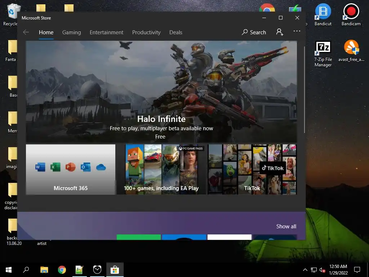Click the Store vertical scrollbar thumb

pos(304,89)
